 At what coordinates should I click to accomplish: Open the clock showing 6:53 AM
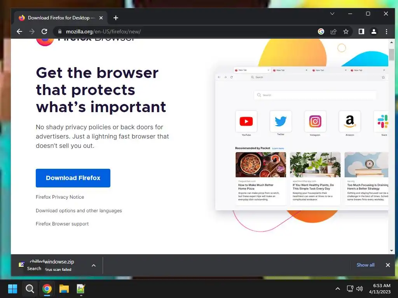pos(380,289)
